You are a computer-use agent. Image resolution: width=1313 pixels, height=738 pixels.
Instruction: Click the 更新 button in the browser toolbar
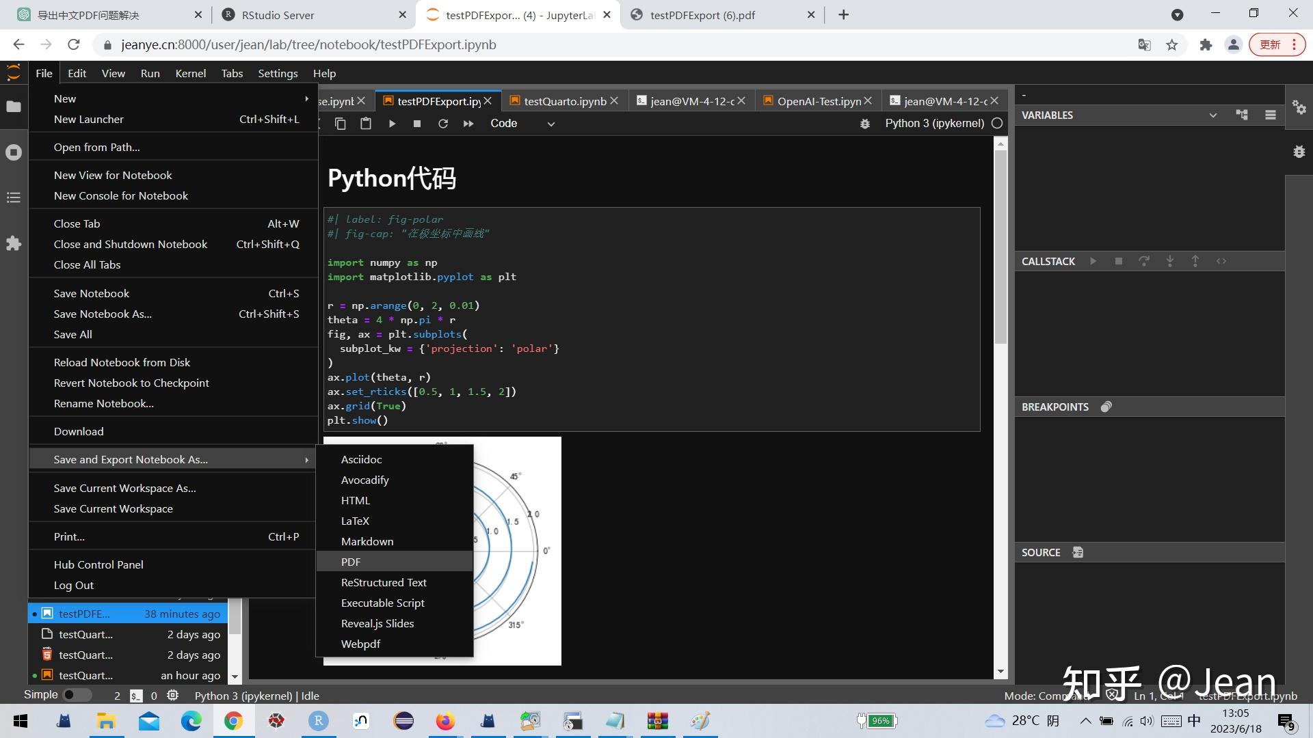pos(1271,44)
